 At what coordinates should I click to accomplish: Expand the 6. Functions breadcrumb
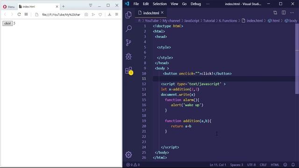[x=228, y=21]
